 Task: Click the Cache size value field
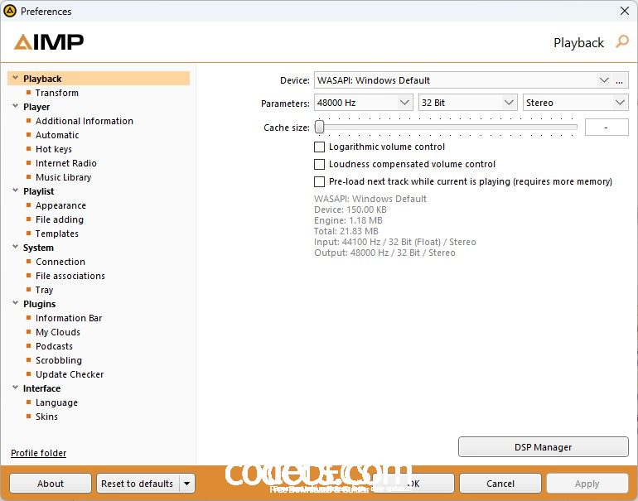[607, 128]
